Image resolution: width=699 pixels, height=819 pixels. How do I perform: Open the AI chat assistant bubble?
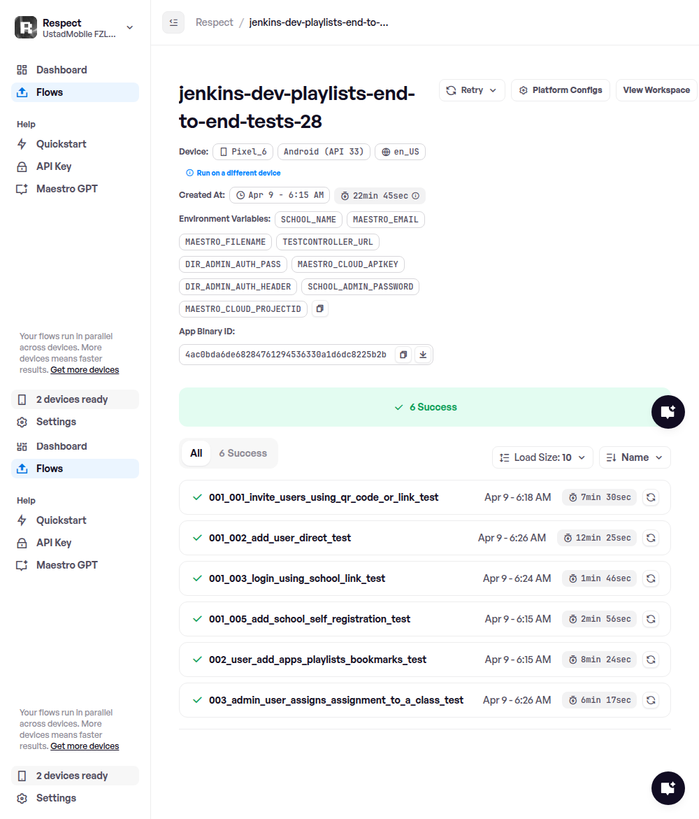click(668, 412)
